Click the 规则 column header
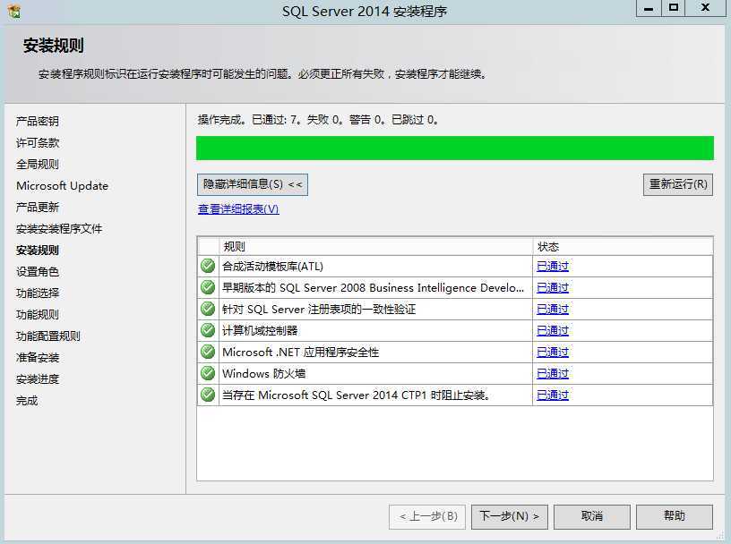 pos(375,246)
